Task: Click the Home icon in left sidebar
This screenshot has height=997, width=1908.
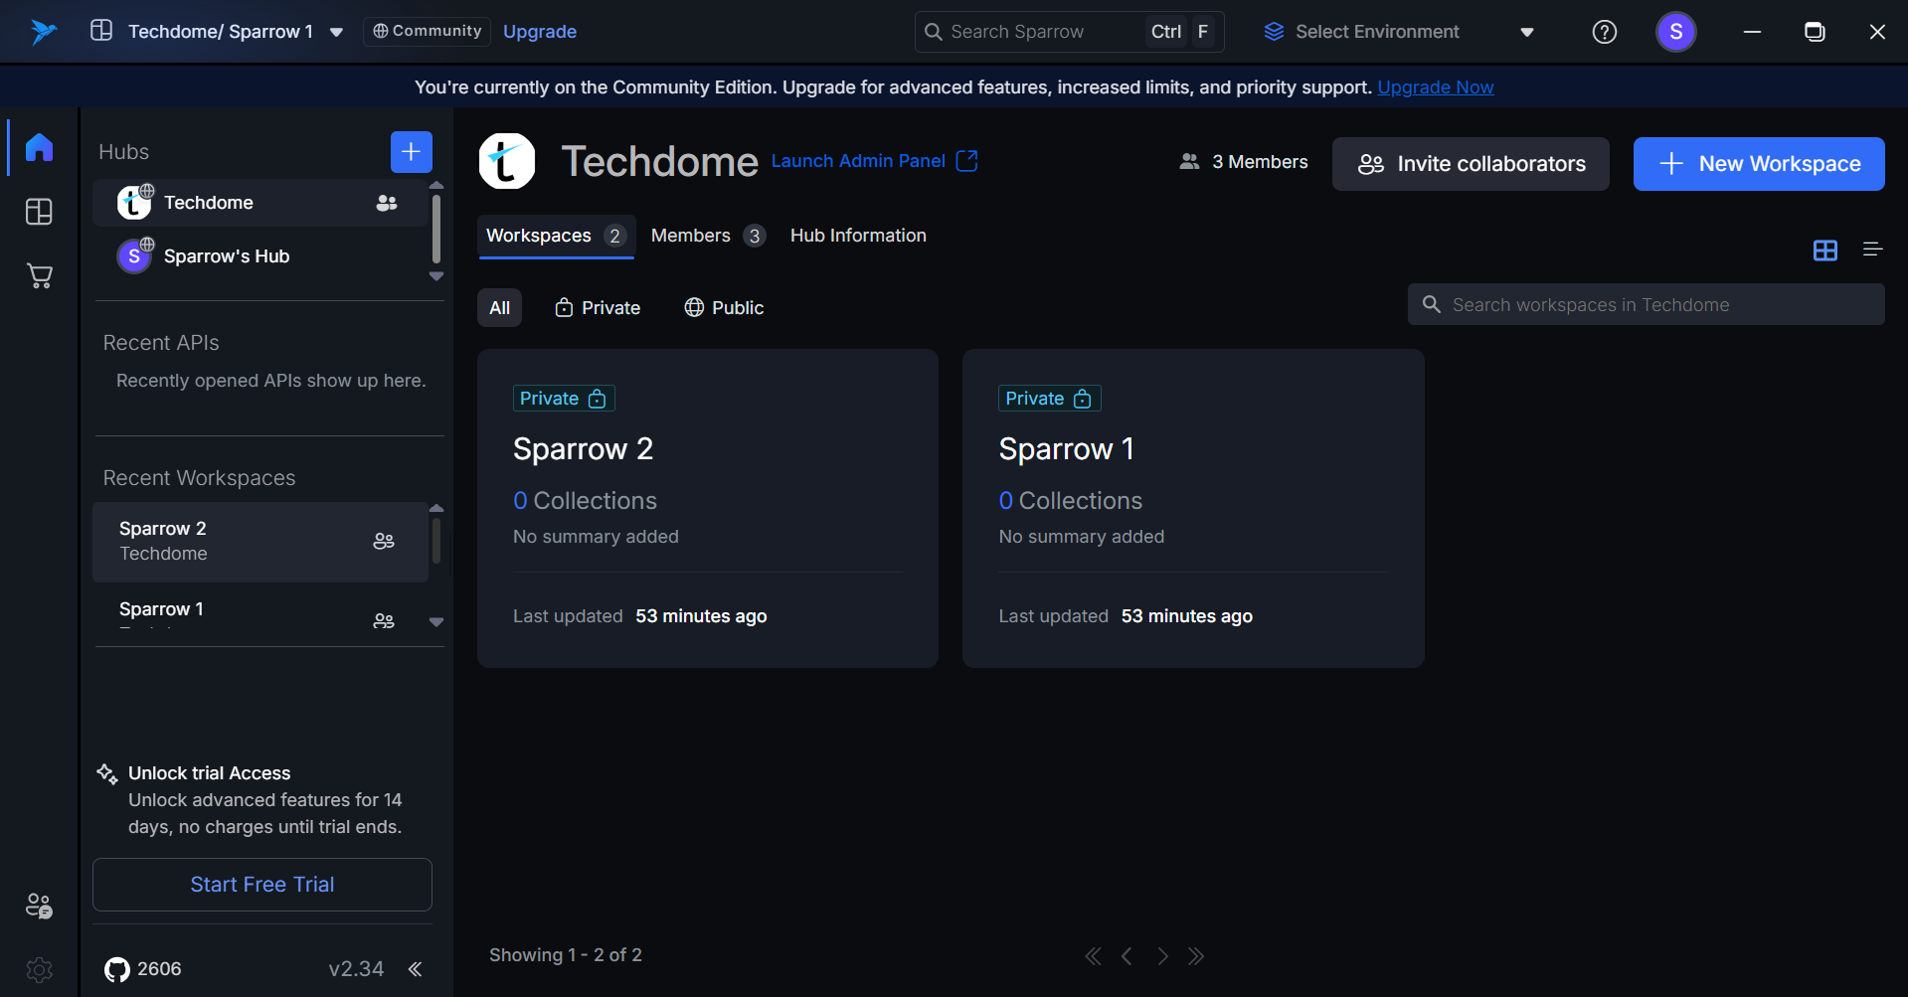Action: tap(39, 147)
